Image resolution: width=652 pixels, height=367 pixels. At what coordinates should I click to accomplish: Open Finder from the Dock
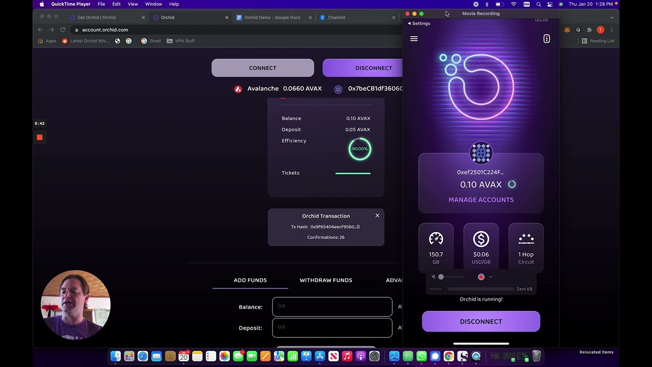[x=116, y=356]
